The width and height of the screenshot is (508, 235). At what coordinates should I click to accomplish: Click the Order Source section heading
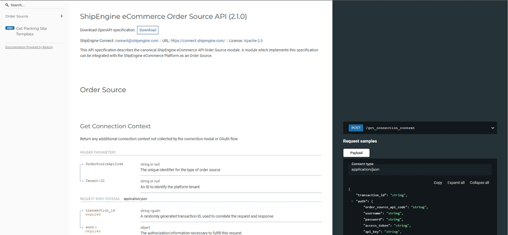(103, 90)
